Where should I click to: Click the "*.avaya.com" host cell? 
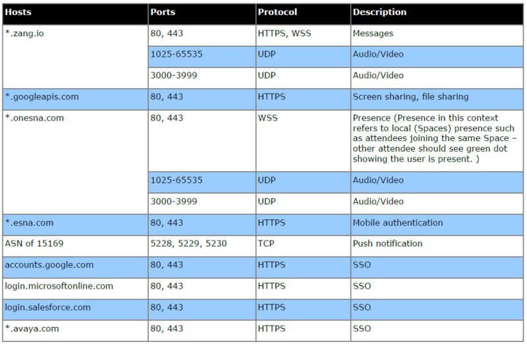(75, 331)
